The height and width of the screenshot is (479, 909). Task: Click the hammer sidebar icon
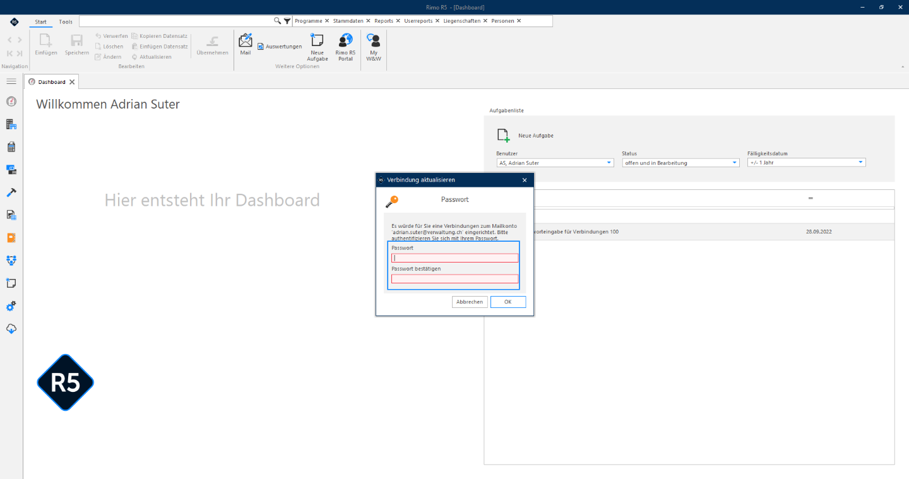tap(11, 192)
